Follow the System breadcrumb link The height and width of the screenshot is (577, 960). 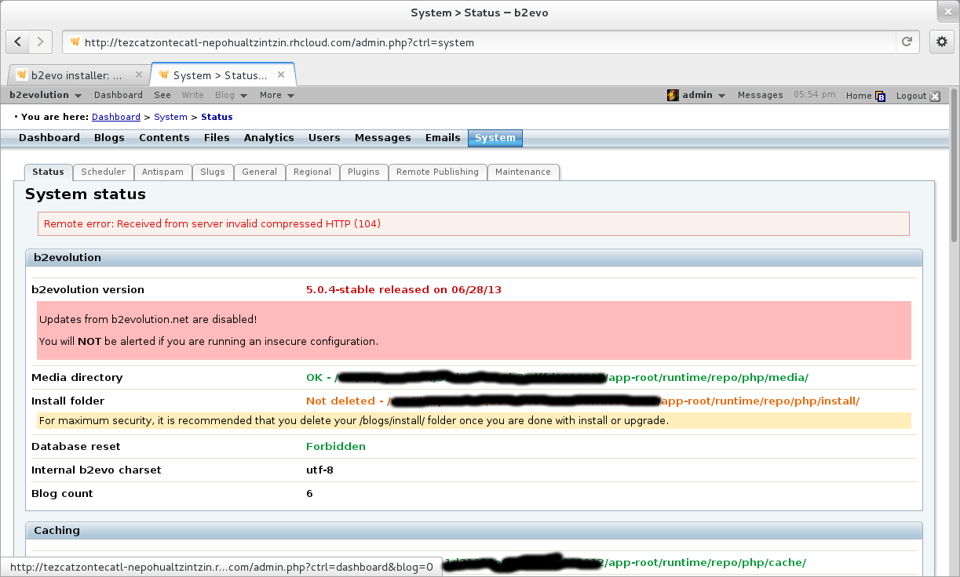[170, 117]
